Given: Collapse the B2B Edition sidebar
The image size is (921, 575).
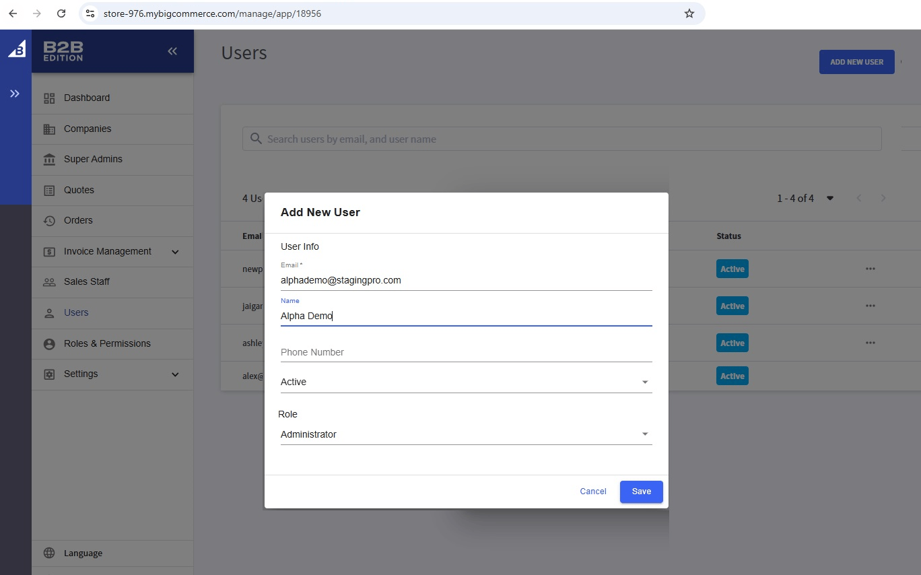Looking at the screenshot, I should coord(172,51).
